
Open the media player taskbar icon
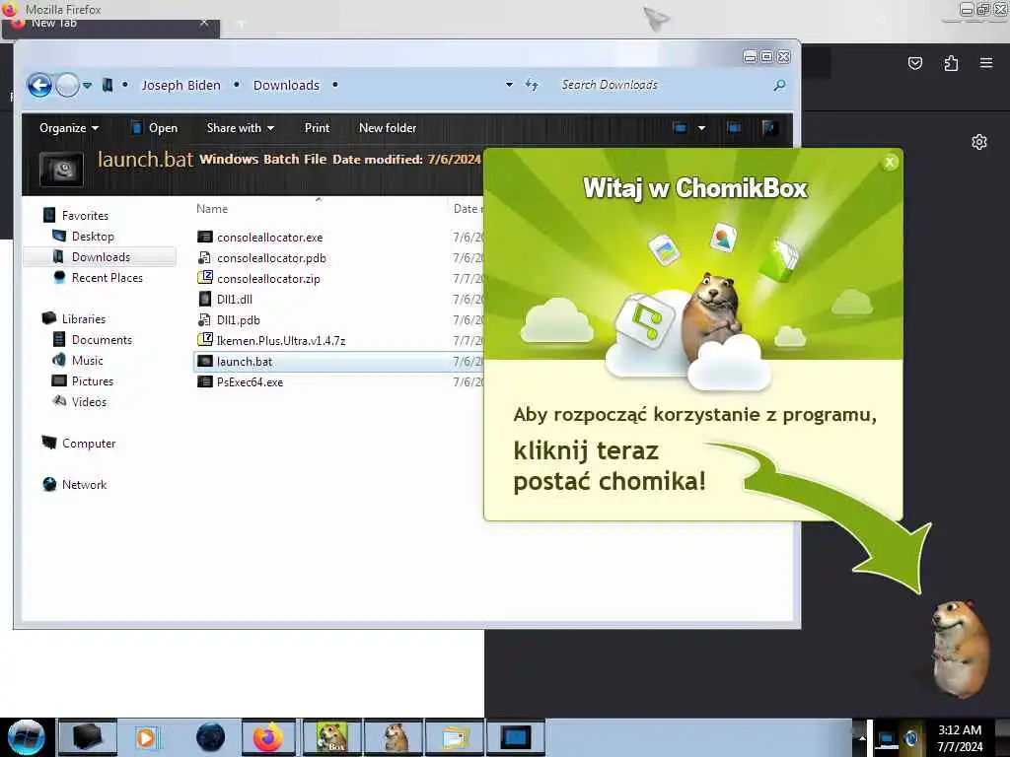coord(147,737)
